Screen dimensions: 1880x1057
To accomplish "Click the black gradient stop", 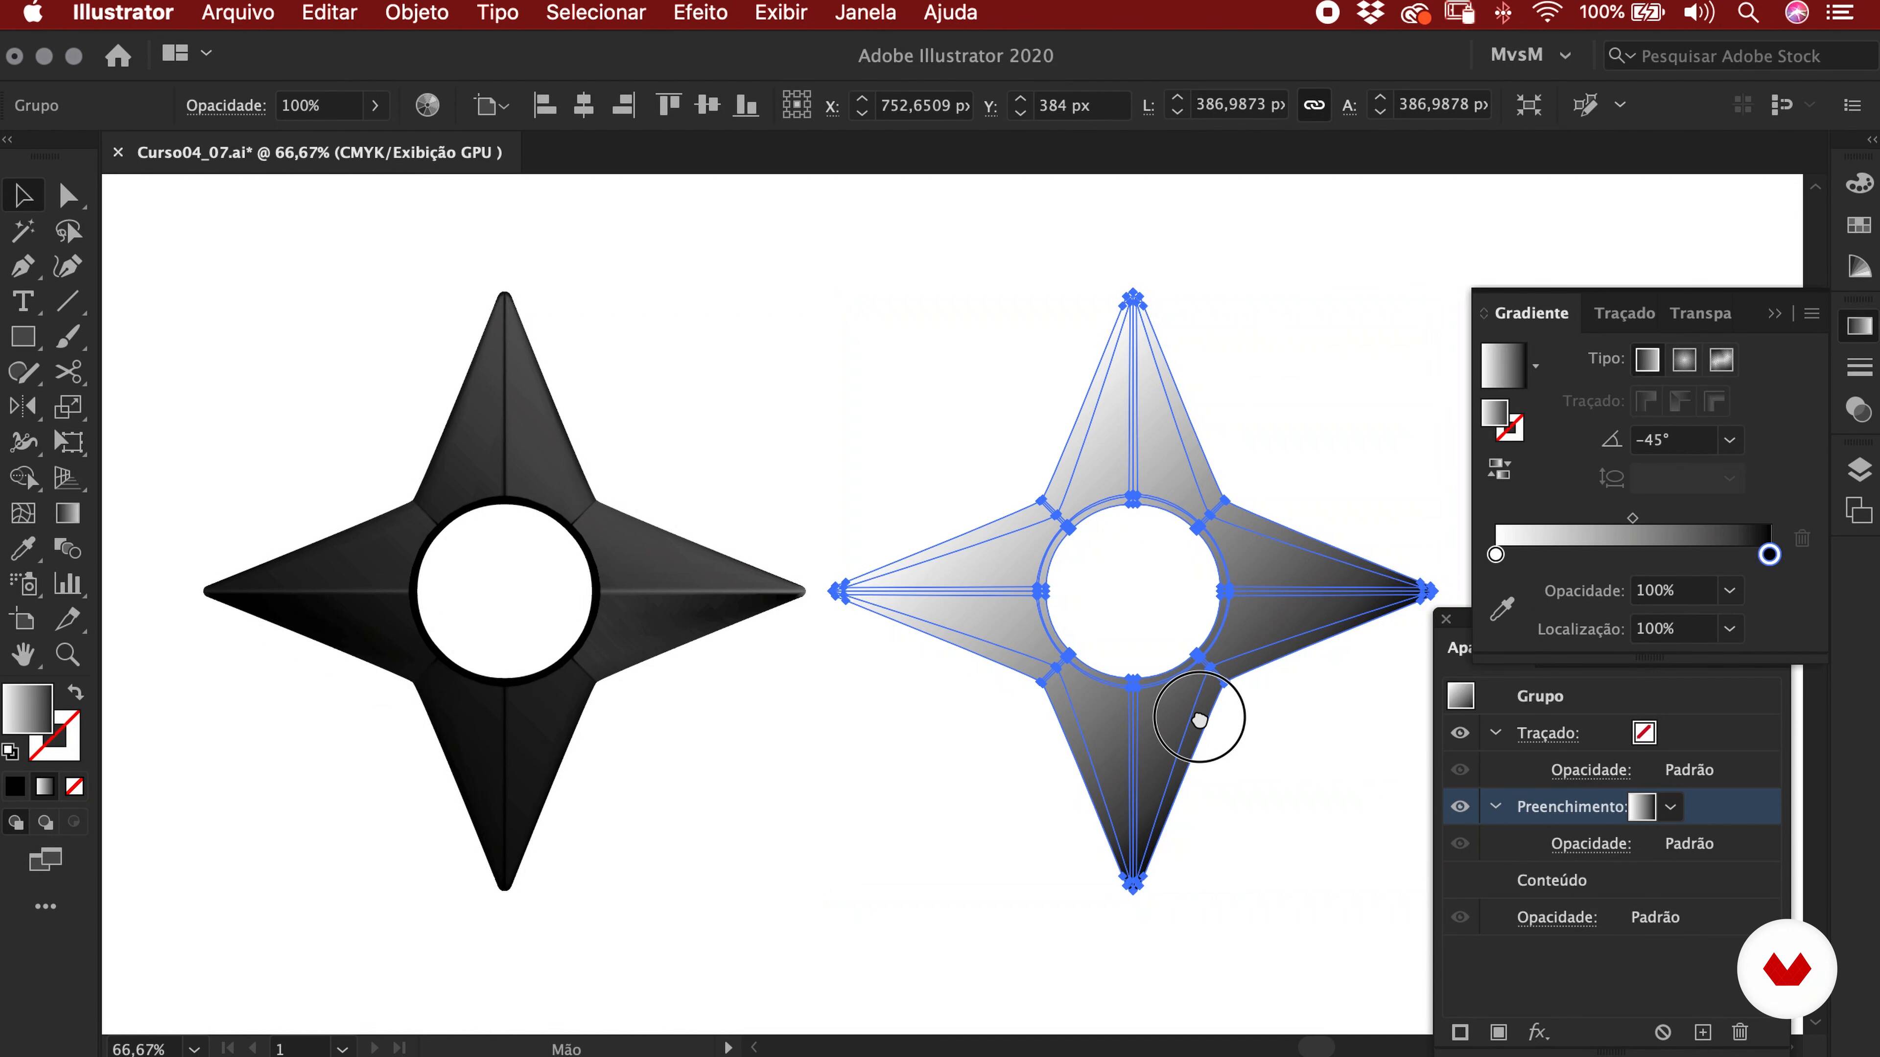I will click(1769, 554).
